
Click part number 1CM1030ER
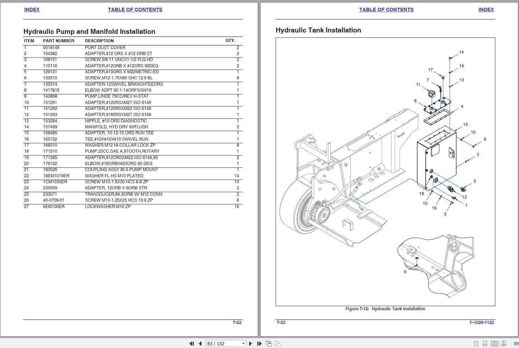click(55, 182)
